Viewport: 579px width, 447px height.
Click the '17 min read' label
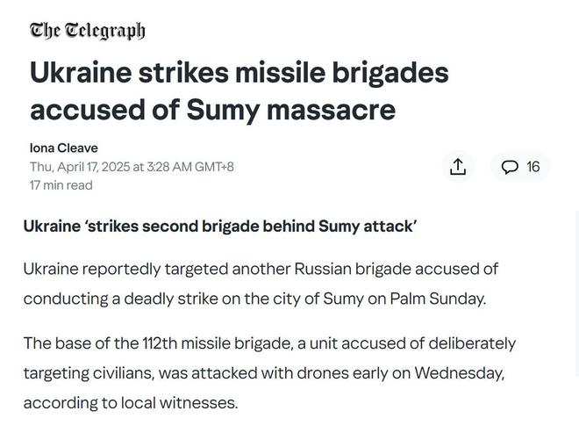61,185
